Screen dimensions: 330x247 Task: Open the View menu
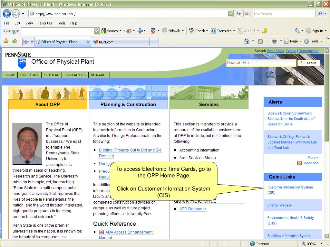[29, 23]
